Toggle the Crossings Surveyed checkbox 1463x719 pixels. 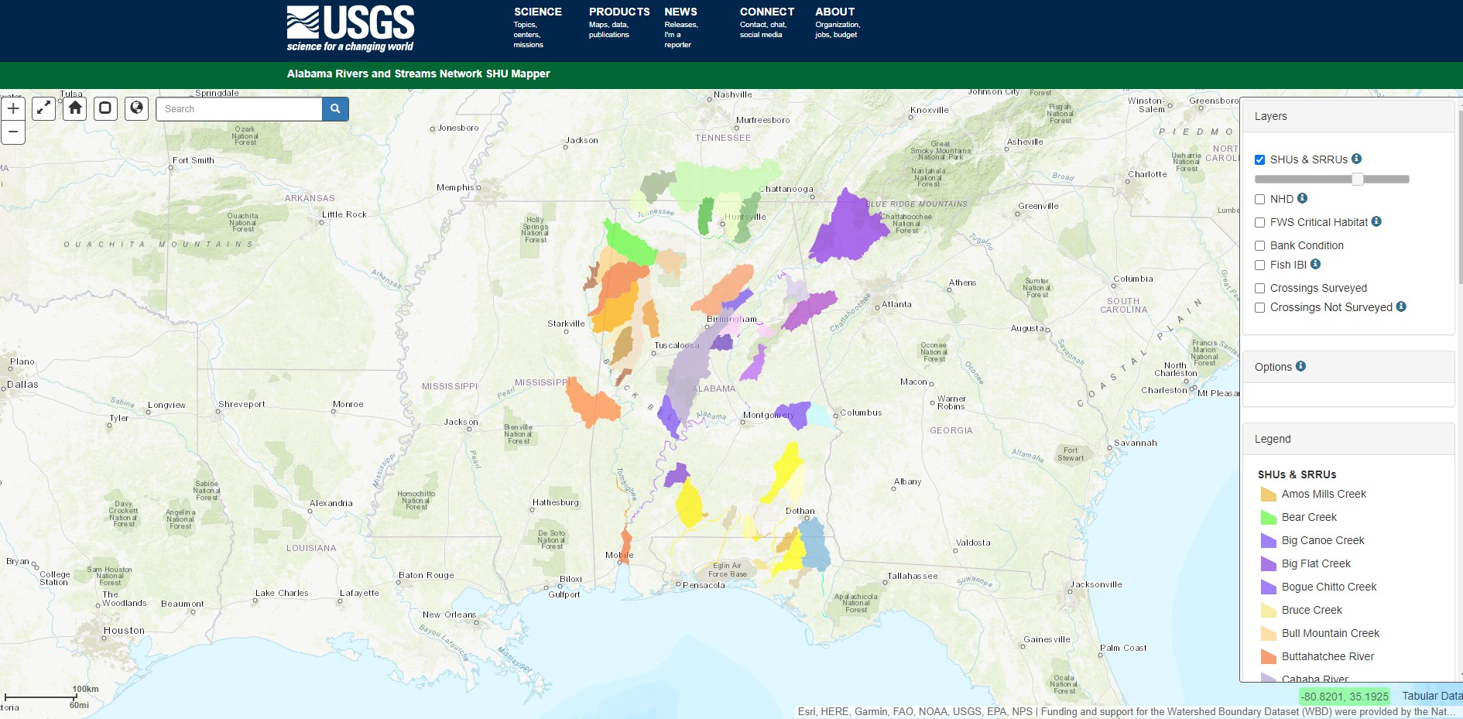coord(1260,288)
